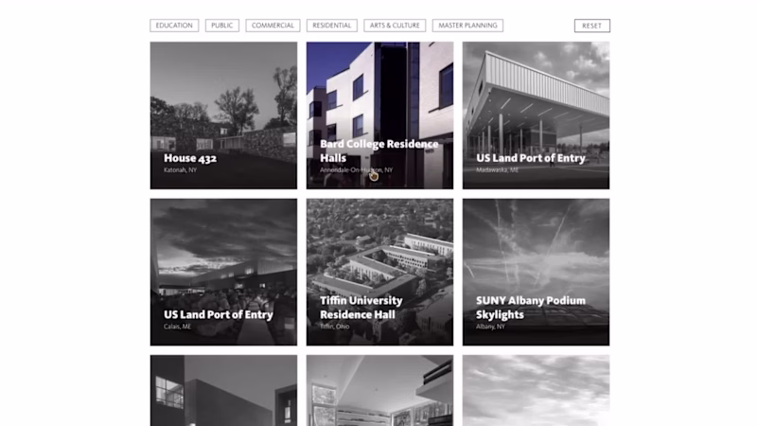View US Land Port of Entry Madawaska
Screen dimensions: 757x426
click(536, 115)
